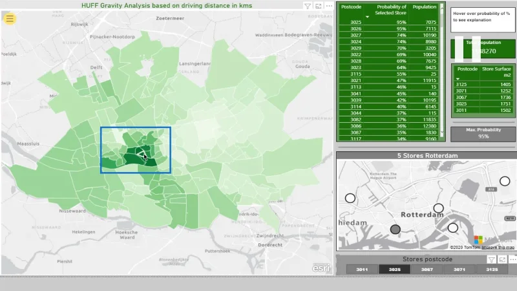Open more options ellipsis on the HUFF map
The height and width of the screenshot is (291, 517).
(x=329, y=6)
